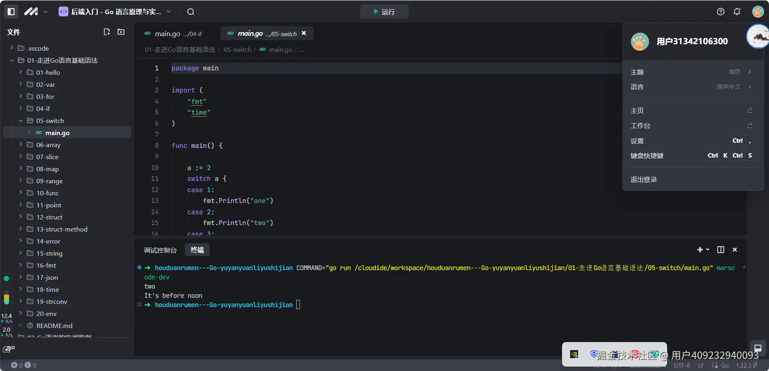Run the program with 运行 button

tap(384, 12)
